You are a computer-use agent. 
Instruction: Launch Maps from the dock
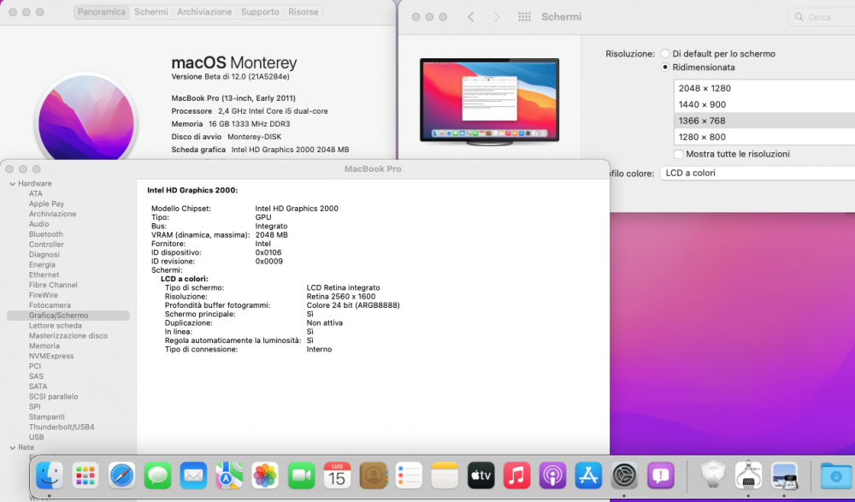coord(229,475)
